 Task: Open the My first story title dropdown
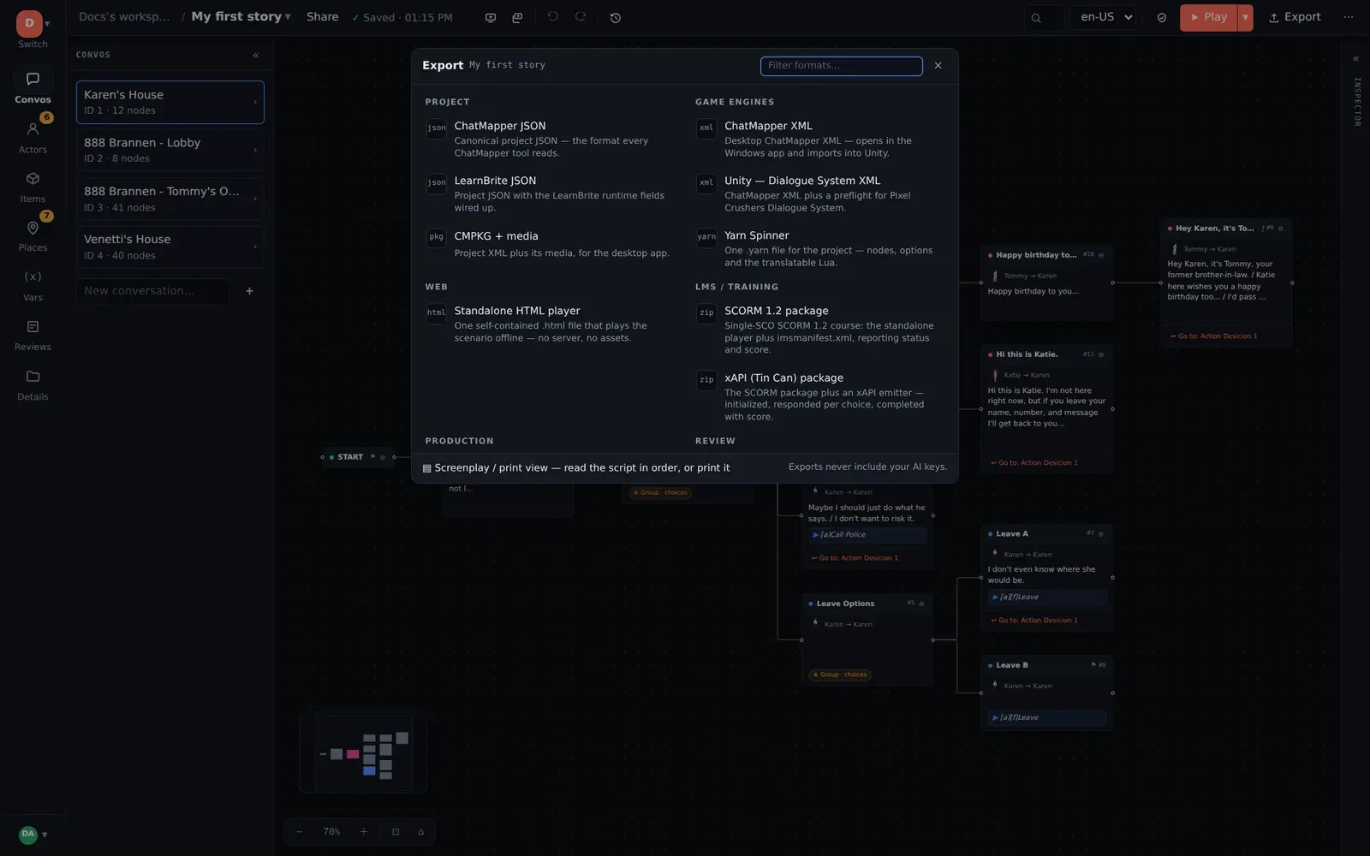[x=241, y=17]
